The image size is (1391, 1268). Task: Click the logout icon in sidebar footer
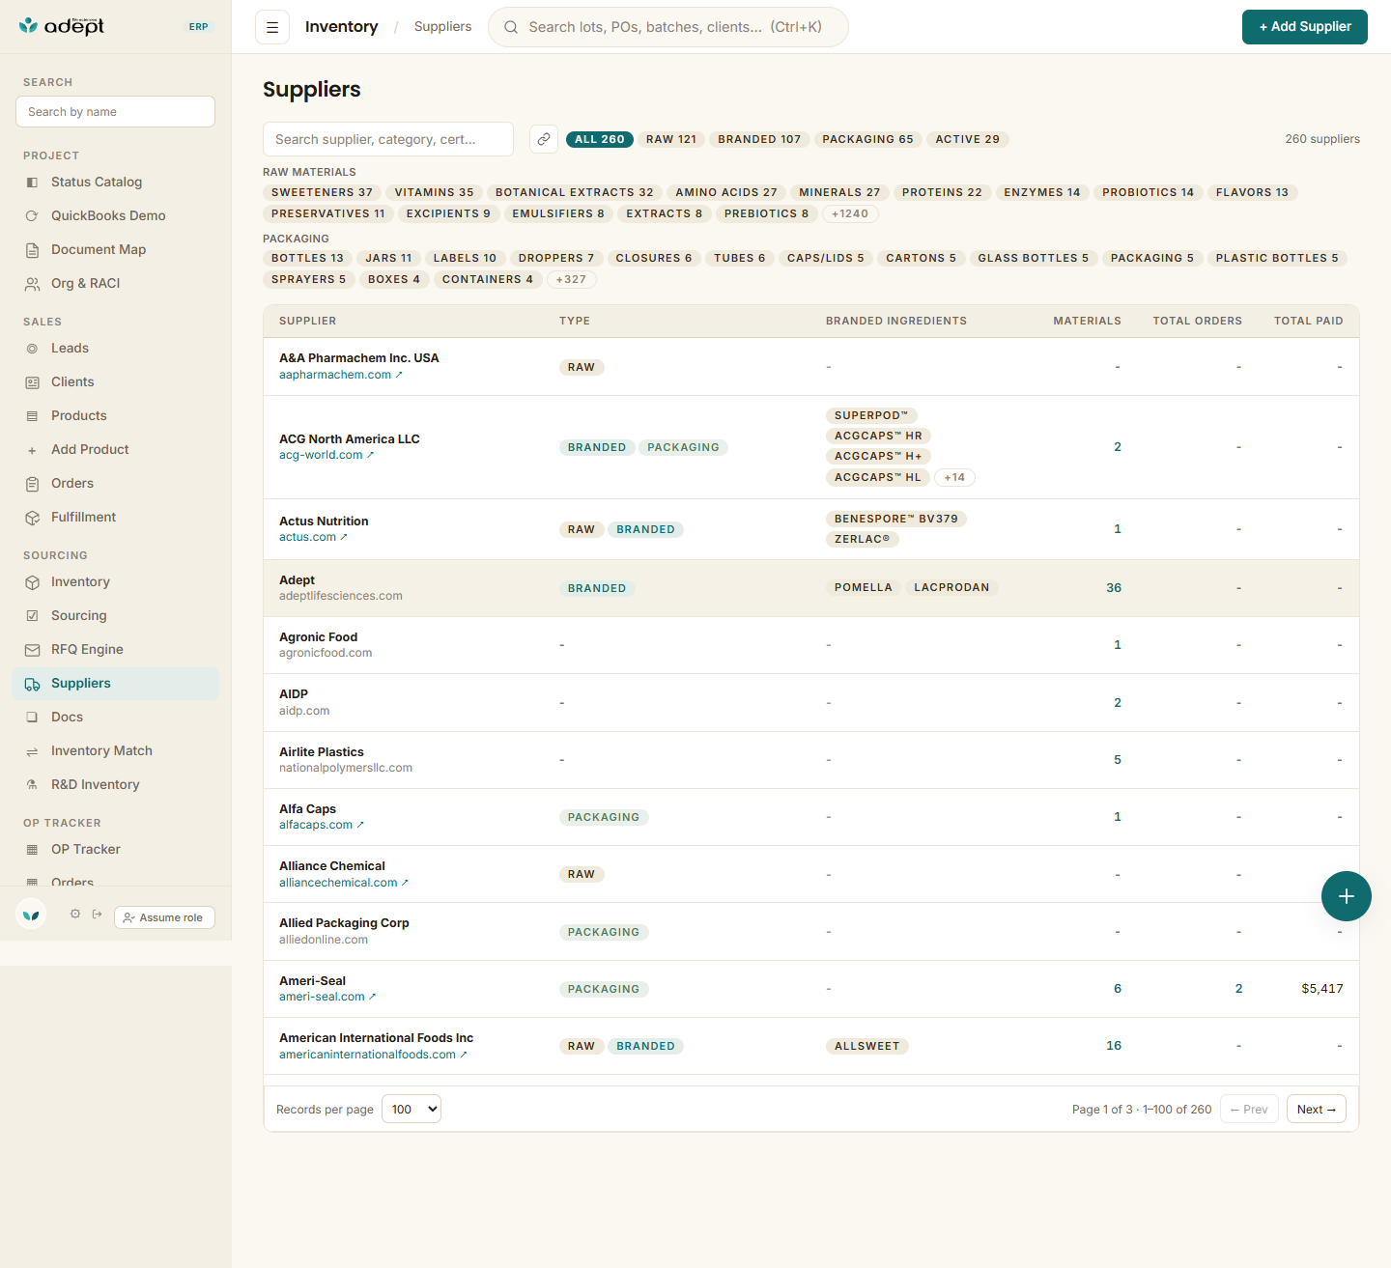pos(97,914)
